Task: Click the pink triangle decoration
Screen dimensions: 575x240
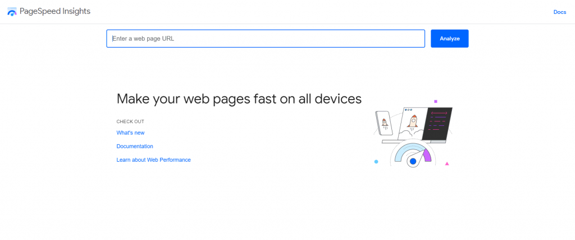Action: pyautogui.click(x=447, y=163)
